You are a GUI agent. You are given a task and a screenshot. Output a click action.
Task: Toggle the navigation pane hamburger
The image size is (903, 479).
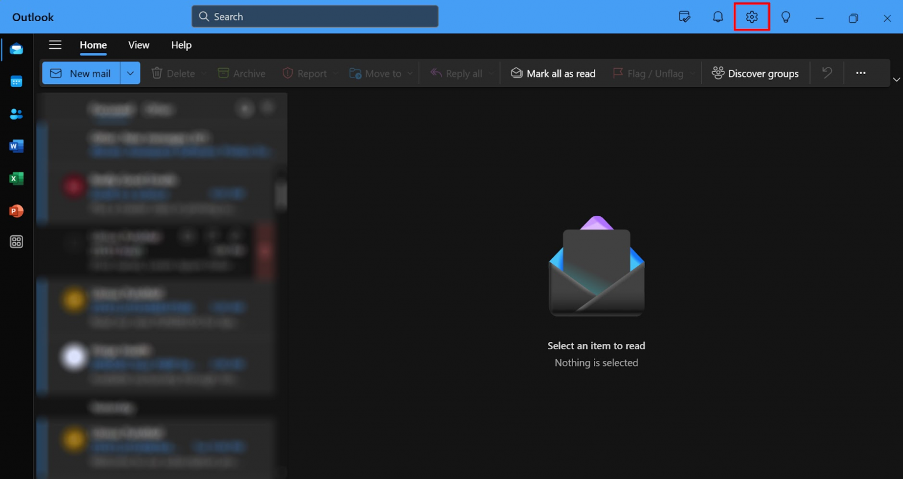(x=55, y=45)
